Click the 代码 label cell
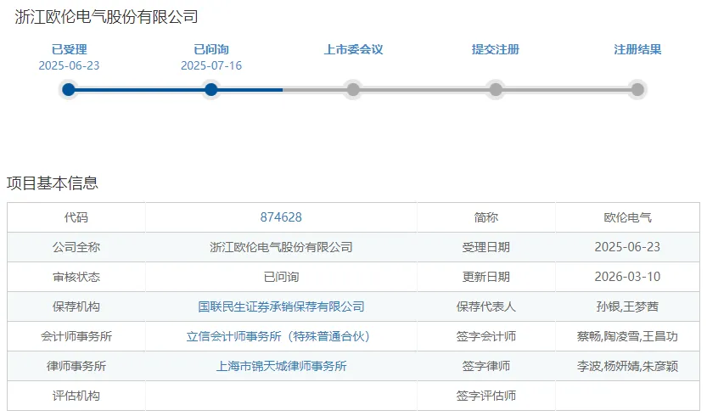Image resolution: width=707 pixels, height=416 pixels. 76,217
